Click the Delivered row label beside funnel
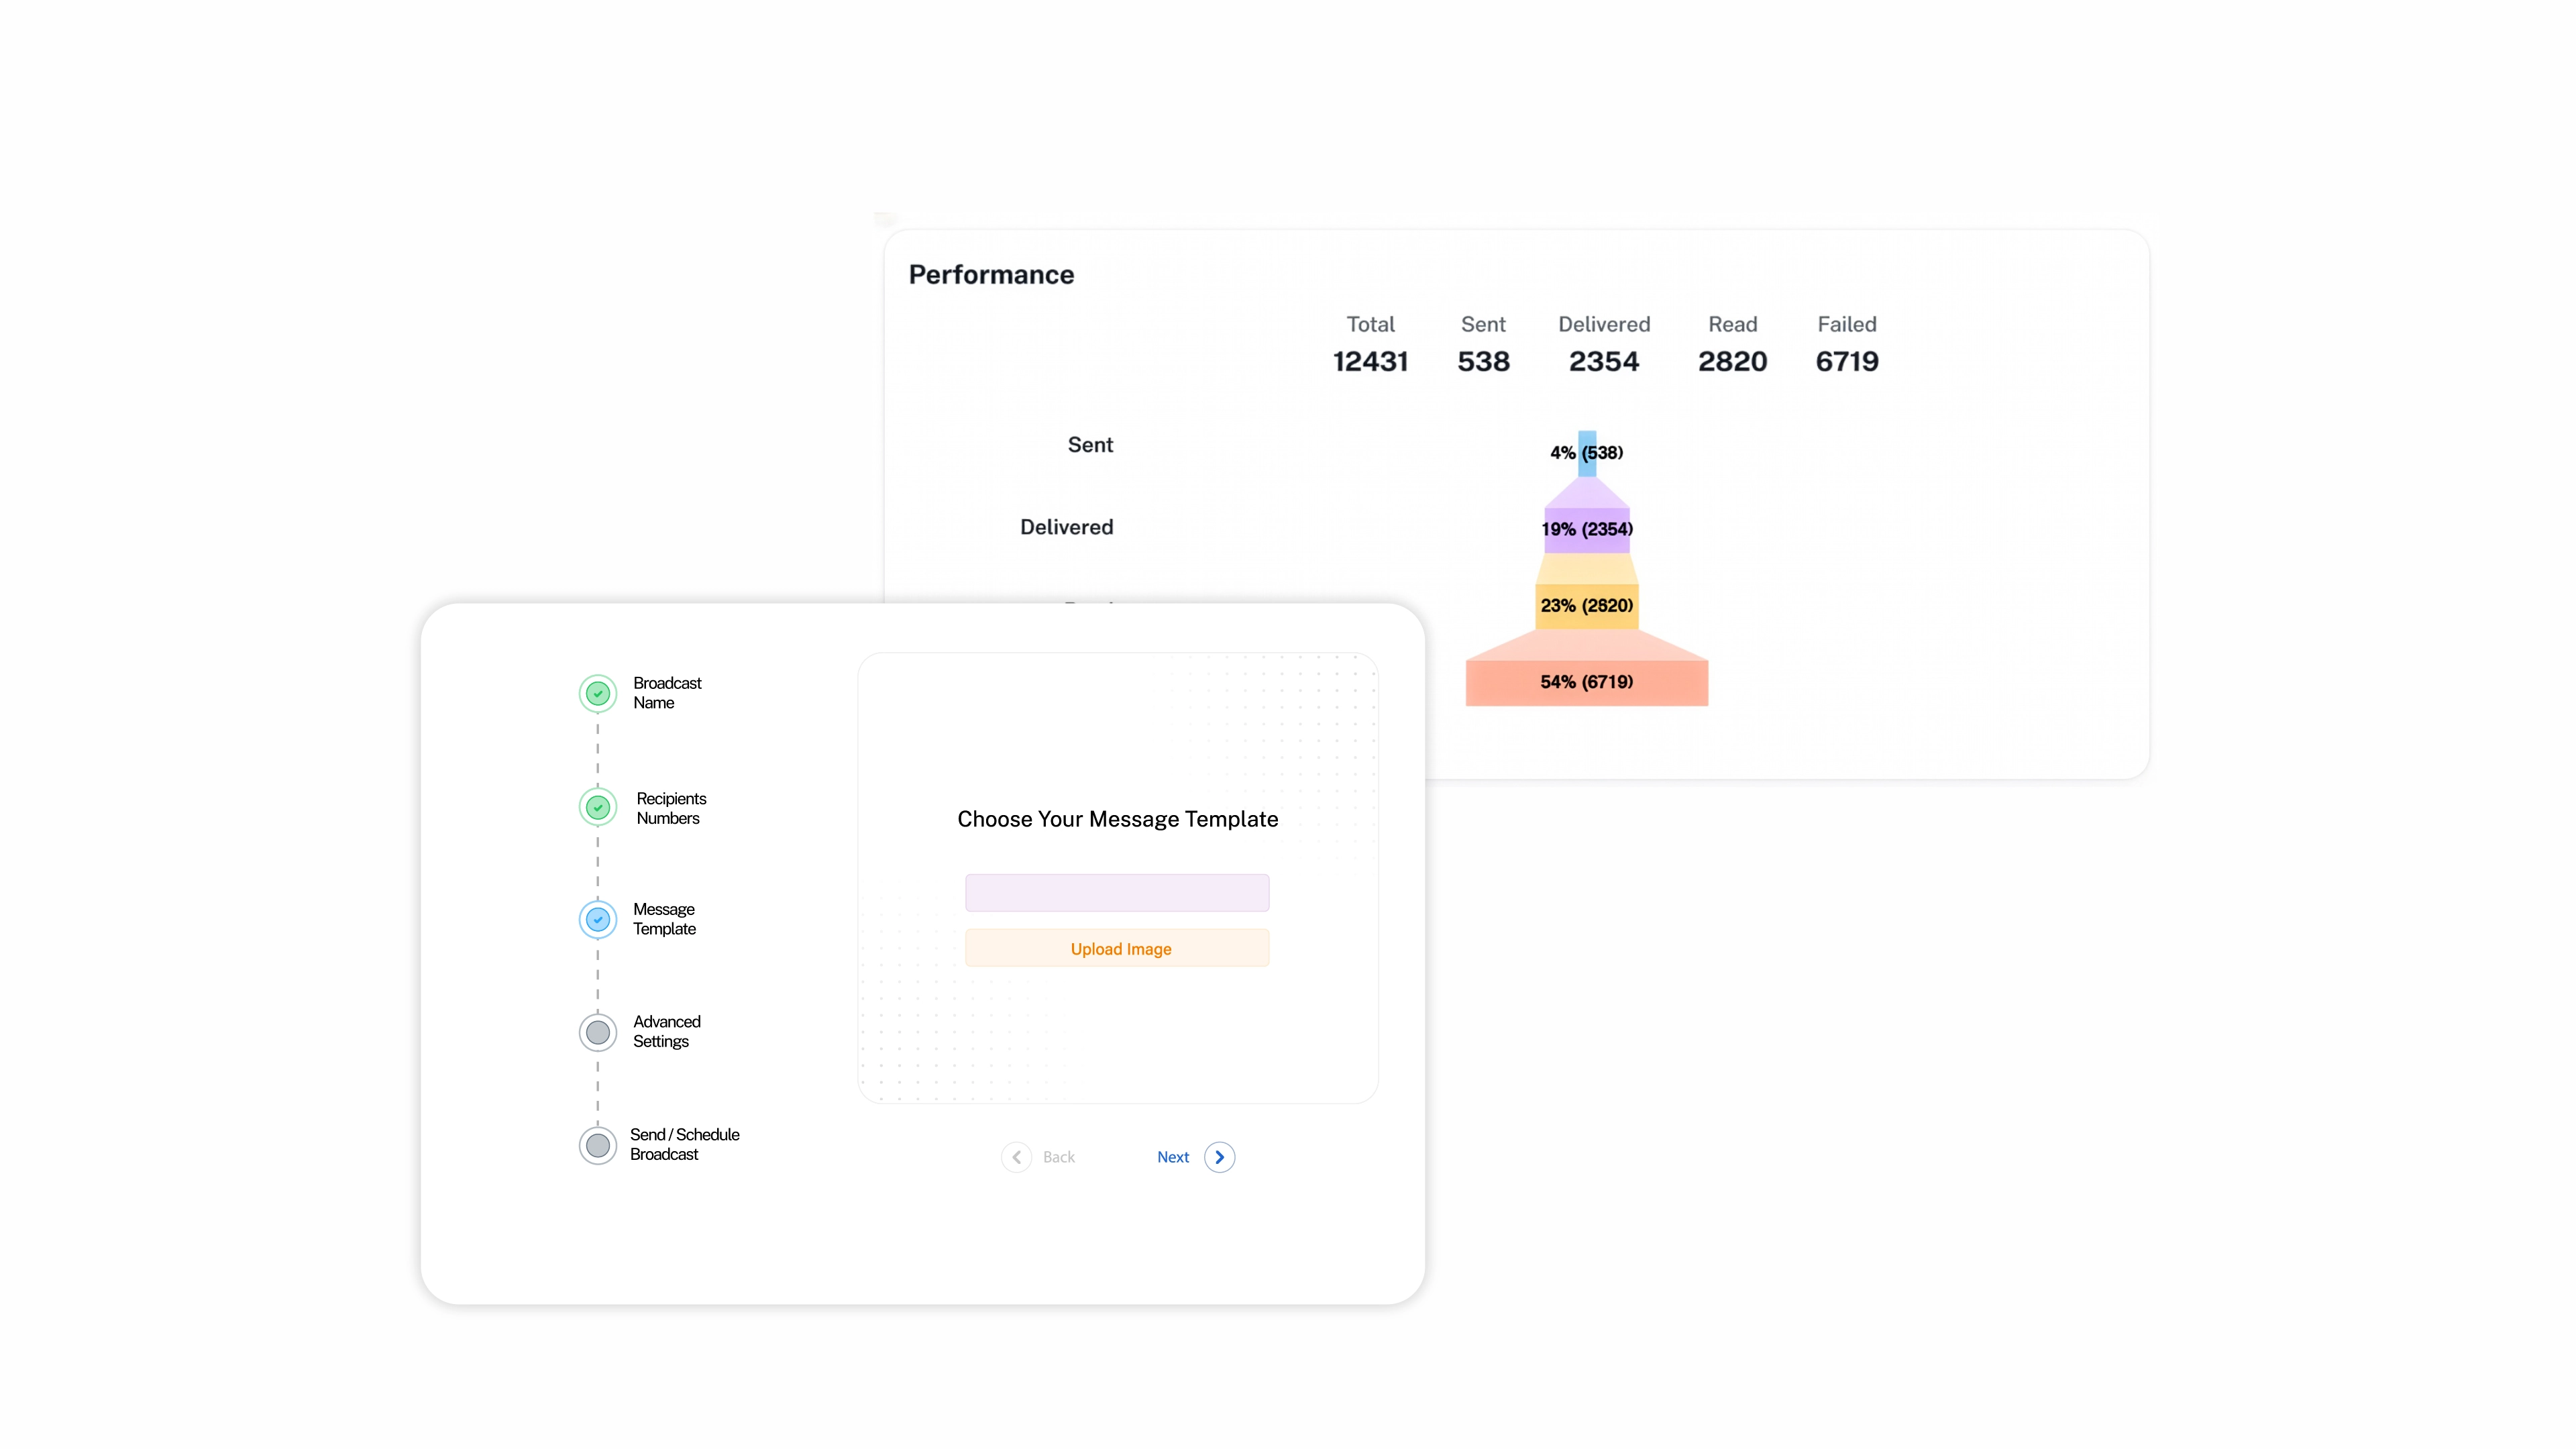 [1066, 527]
